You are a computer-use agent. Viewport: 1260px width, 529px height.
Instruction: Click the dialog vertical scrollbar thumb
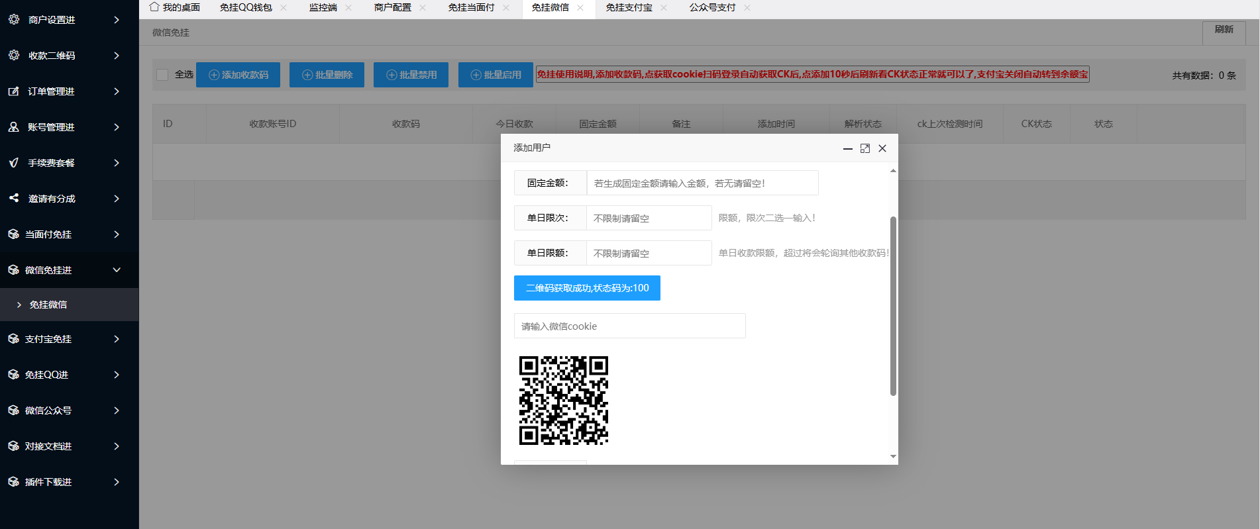click(893, 306)
